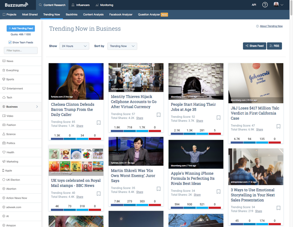Bookmark the J&J Talc Verdict article
The image size is (293, 227).
click(278, 126)
